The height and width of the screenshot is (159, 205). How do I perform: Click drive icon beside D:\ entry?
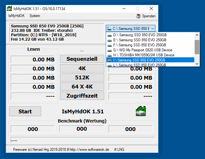110,35
